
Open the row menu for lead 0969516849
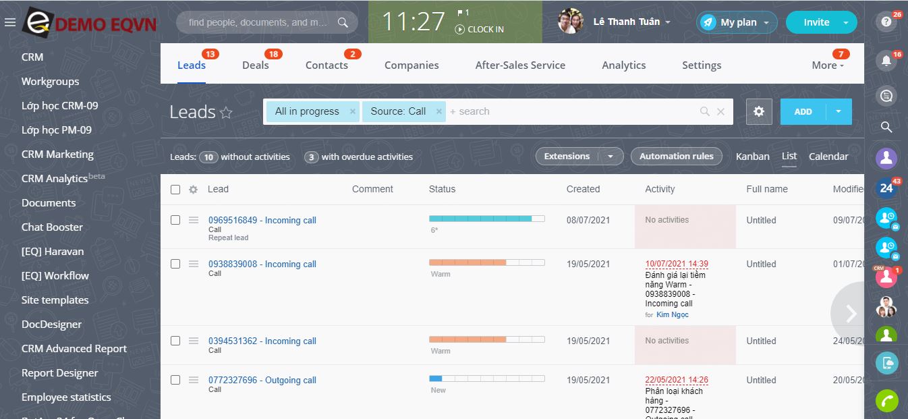point(194,220)
